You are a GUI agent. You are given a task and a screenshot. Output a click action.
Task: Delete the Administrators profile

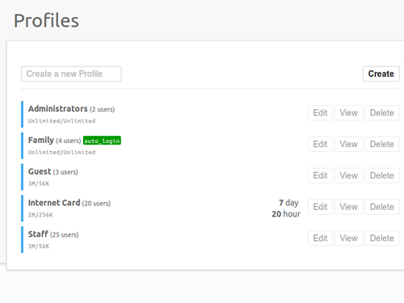(x=382, y=113)
